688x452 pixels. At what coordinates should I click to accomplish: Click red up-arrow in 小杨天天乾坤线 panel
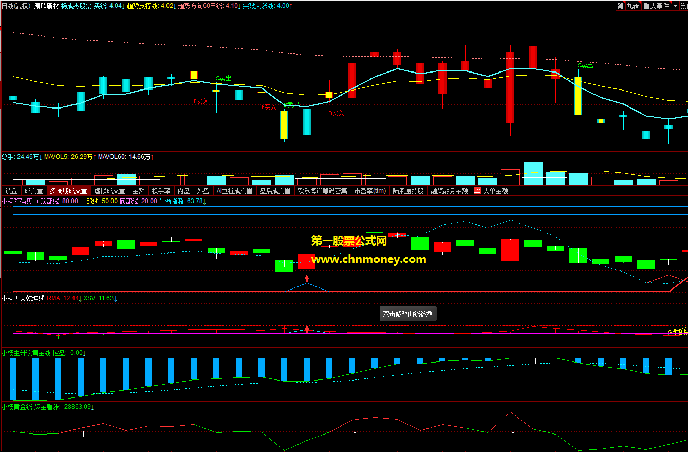307,329
